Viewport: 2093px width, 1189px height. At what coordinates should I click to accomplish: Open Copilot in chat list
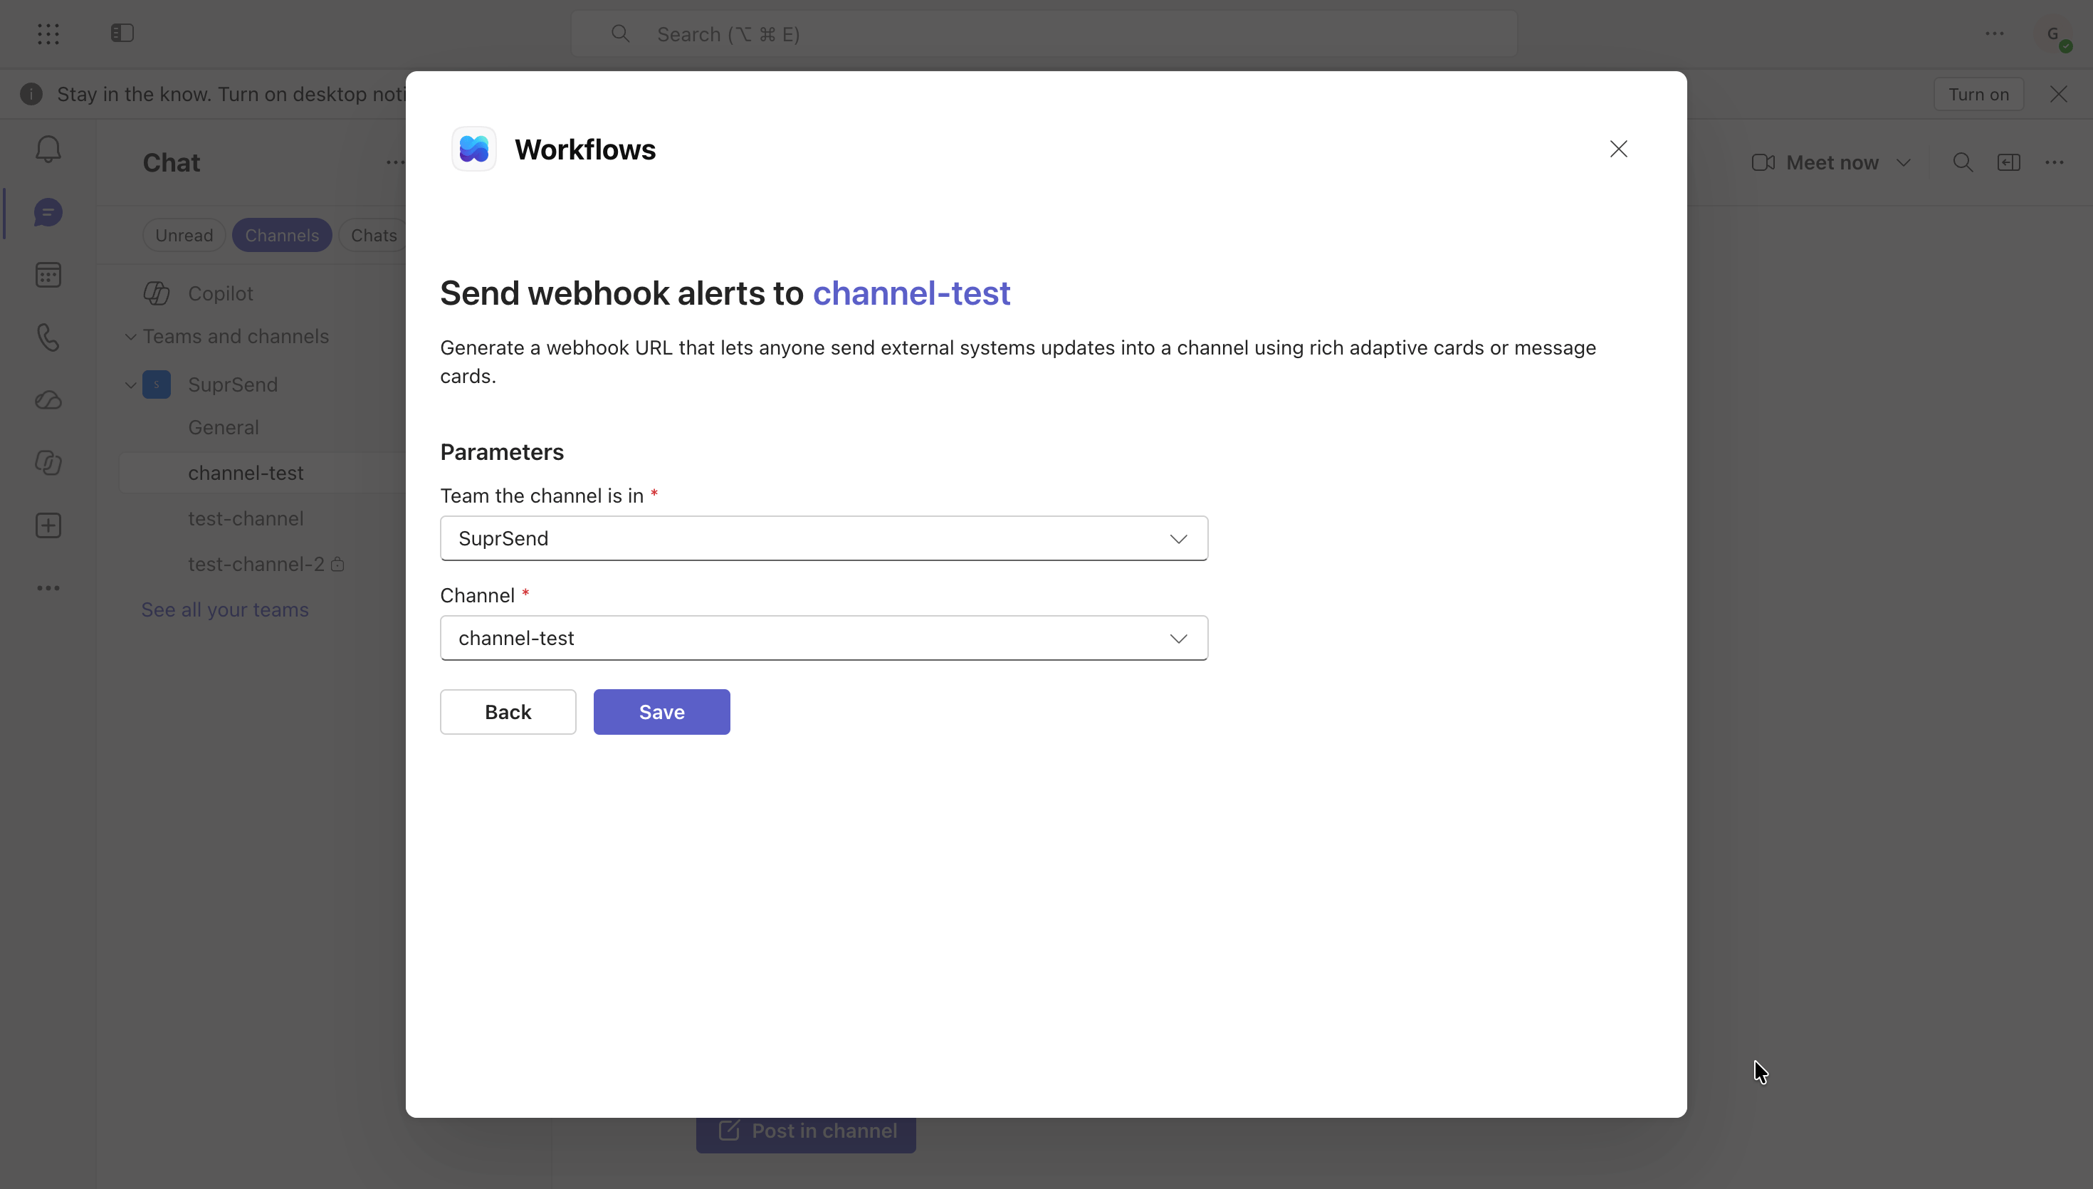click(x=221, y=293)
